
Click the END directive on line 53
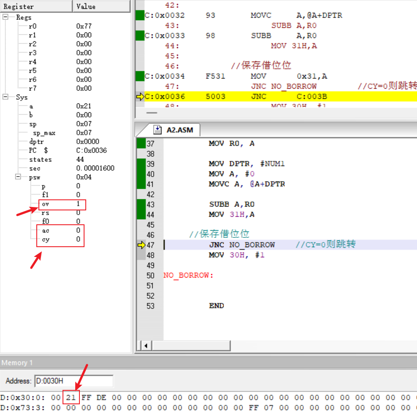[216, 306]
